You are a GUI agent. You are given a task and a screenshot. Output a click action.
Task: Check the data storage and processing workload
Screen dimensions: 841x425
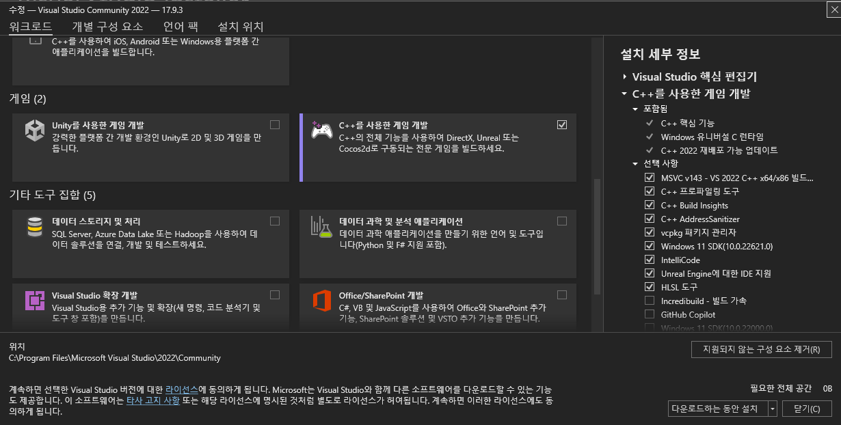pos(275,221)
